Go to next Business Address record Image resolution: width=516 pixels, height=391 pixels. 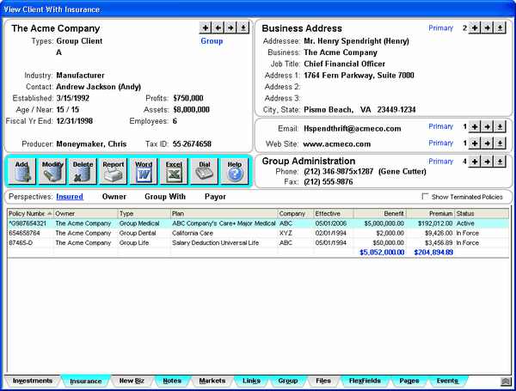[488, 28]
